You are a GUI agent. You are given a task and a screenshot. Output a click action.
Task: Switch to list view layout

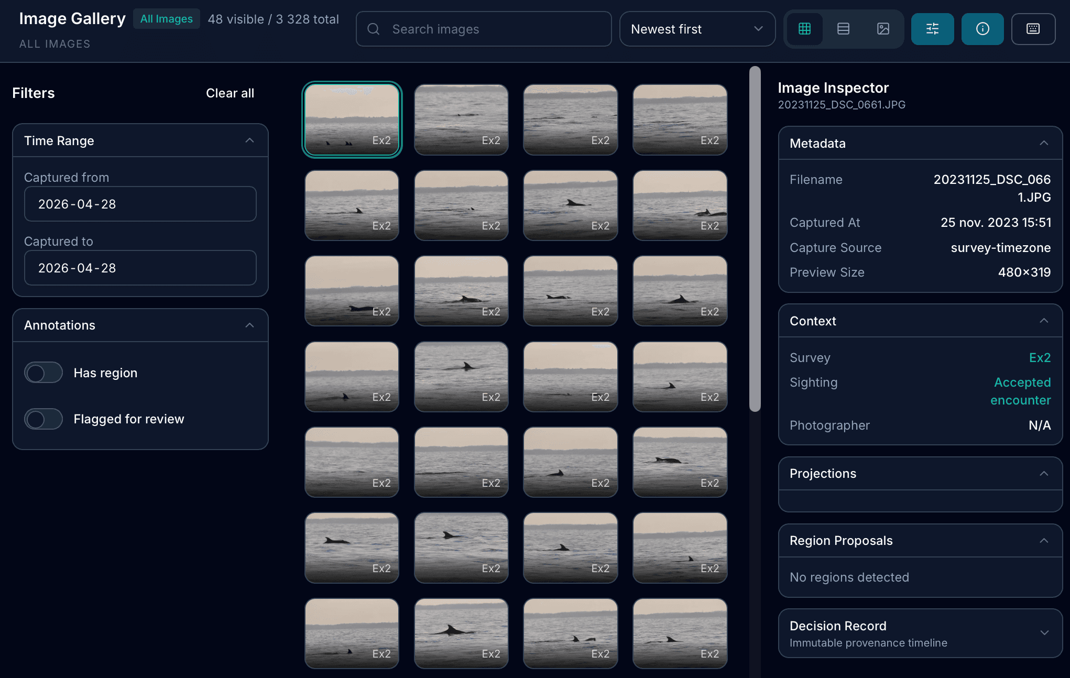[843, 29]
